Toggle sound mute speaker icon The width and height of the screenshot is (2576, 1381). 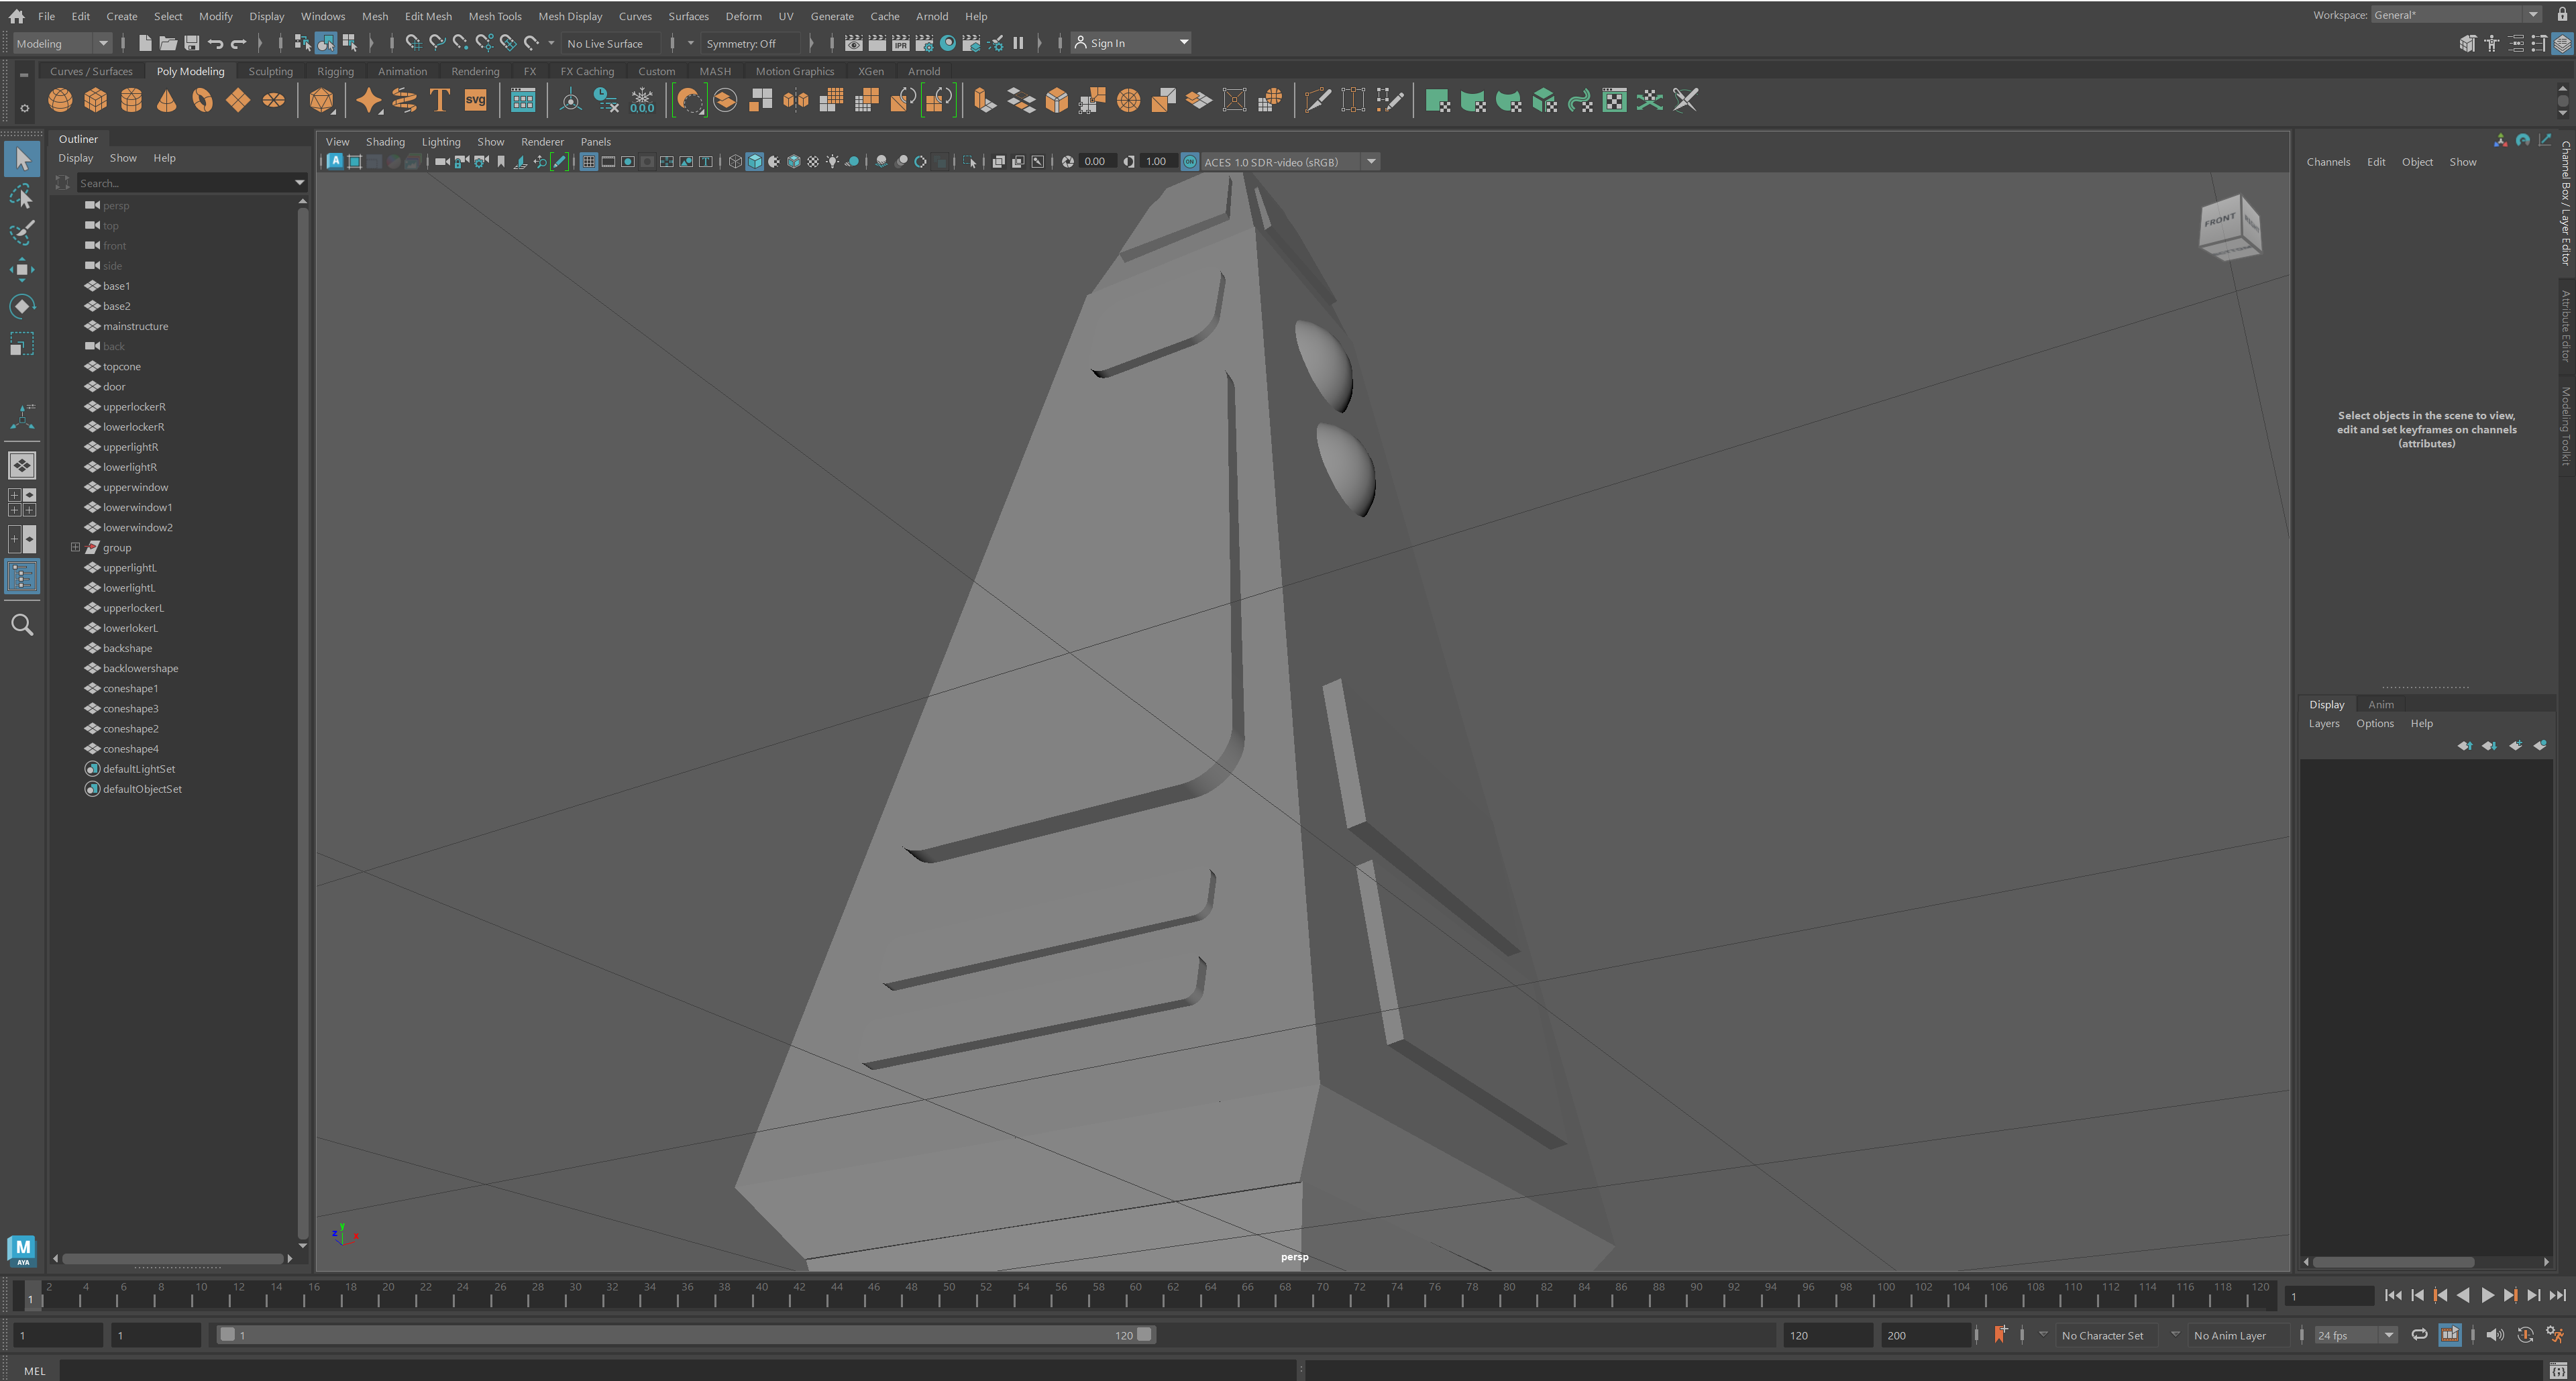pos(2495,1335)
